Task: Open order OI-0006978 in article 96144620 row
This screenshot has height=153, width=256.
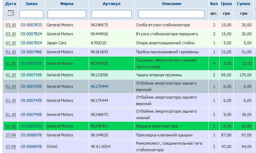Action: tap(31, 135)
